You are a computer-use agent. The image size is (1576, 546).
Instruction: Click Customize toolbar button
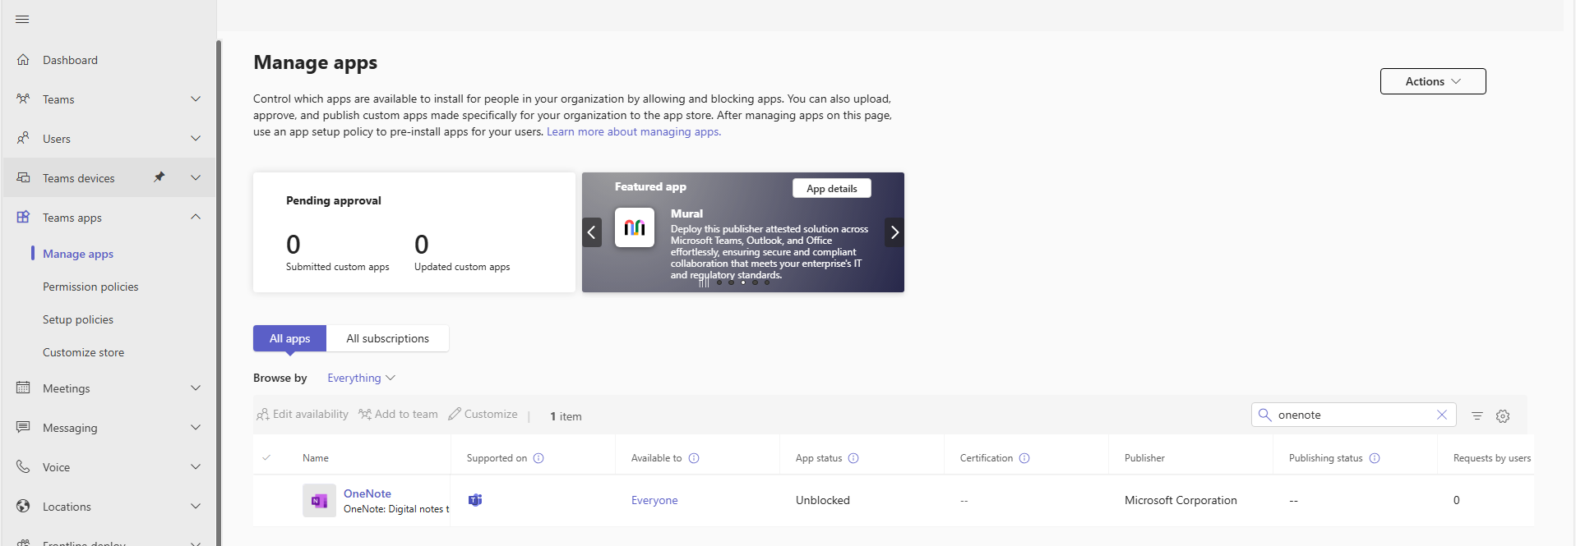pos(483,415)
